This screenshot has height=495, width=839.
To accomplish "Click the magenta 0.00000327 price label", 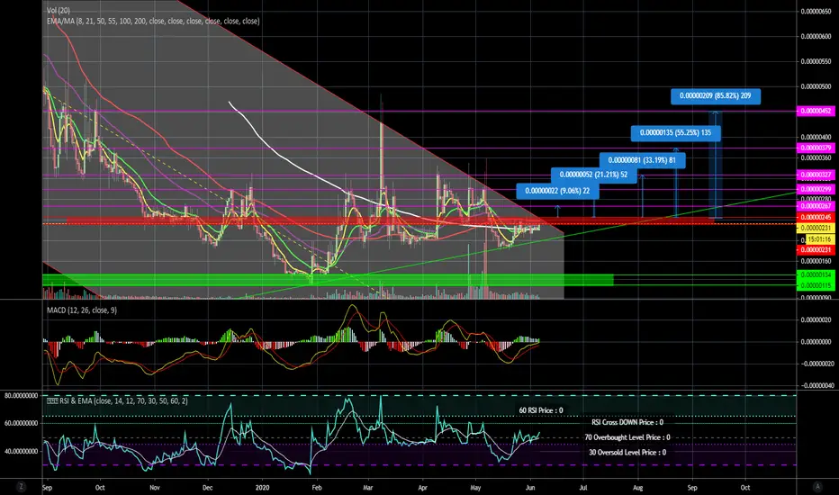I will tap(816, 175).
